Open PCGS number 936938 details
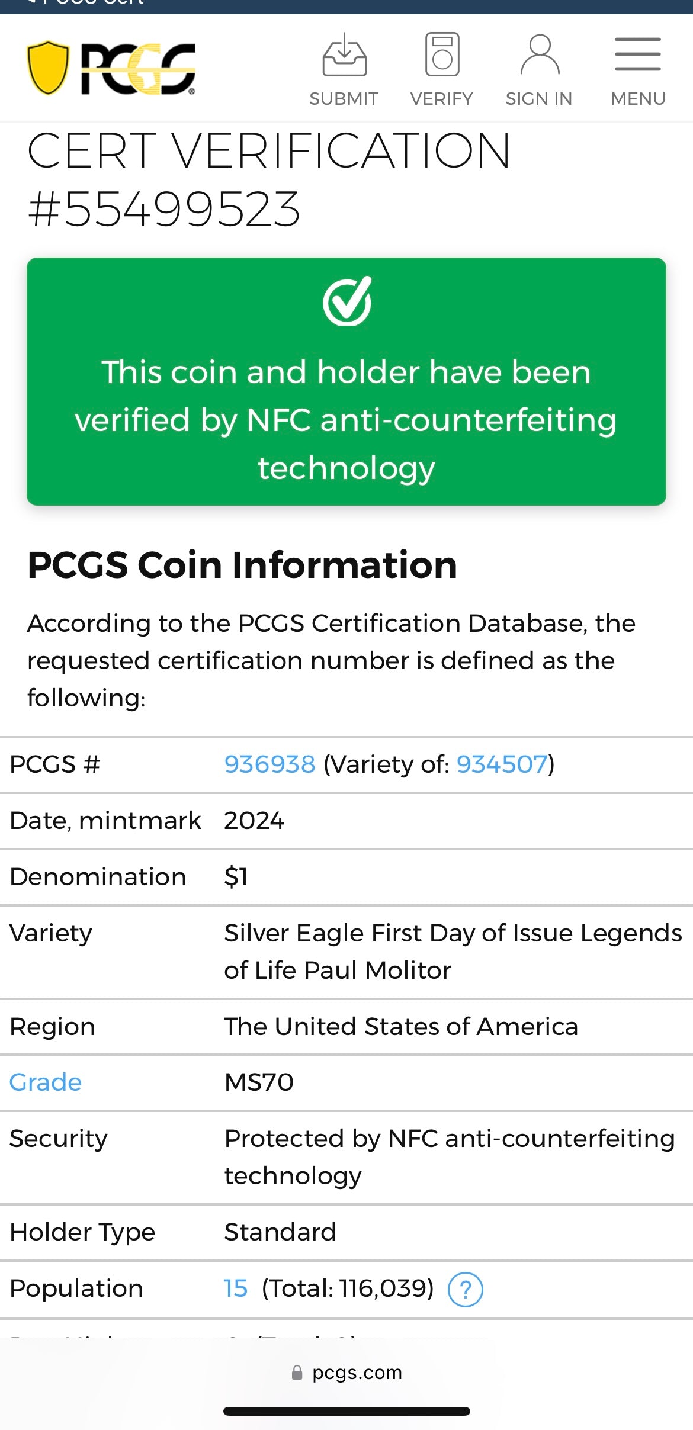 click(268, 764)
